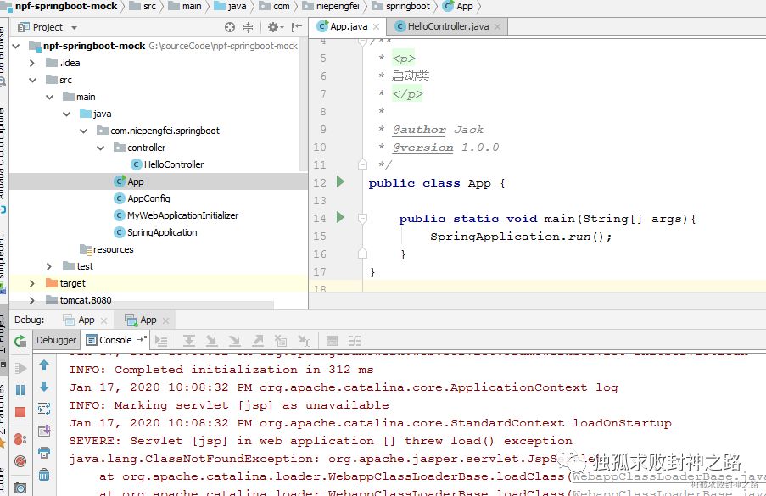This screenshot has width=766, height=496.
Task: Click the Drop Frame icon
Action: [x=281, y=341]
